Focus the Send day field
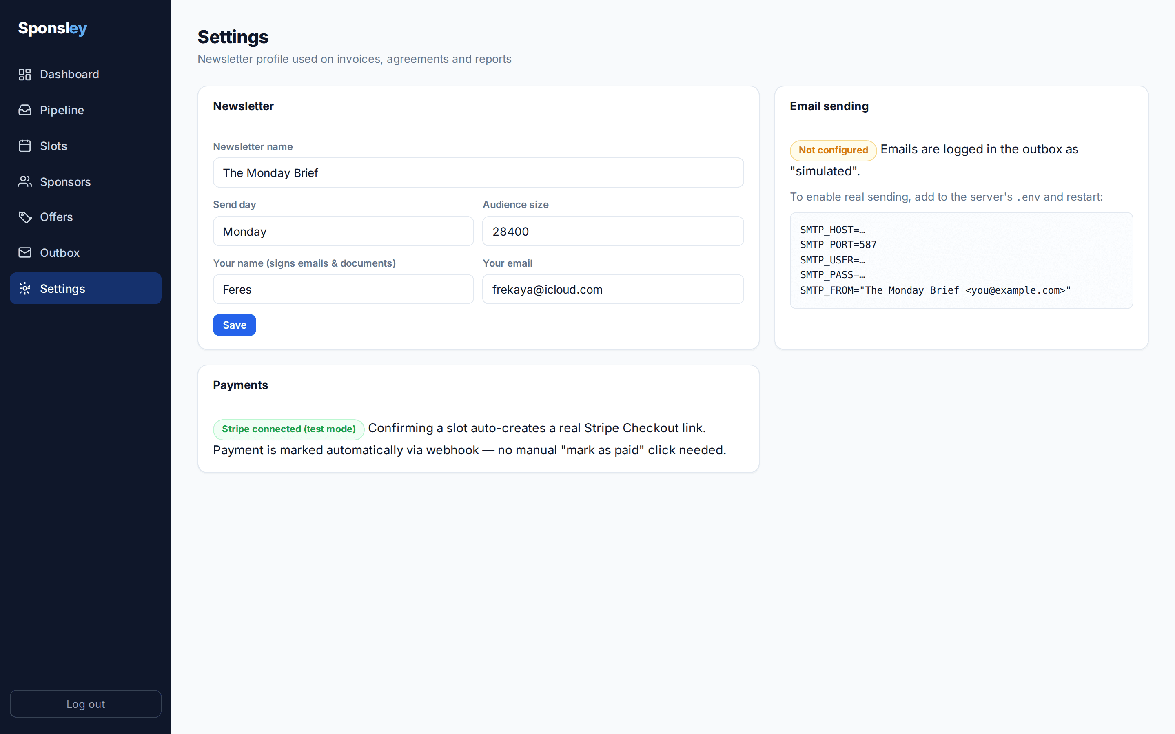The image size is (1175, 734). tap(343, 231)
